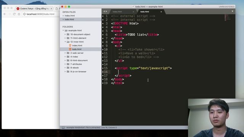Viewport: 244px width, 137px height.
Task: Click the commented Go to bed line
Action: [139, 57]
